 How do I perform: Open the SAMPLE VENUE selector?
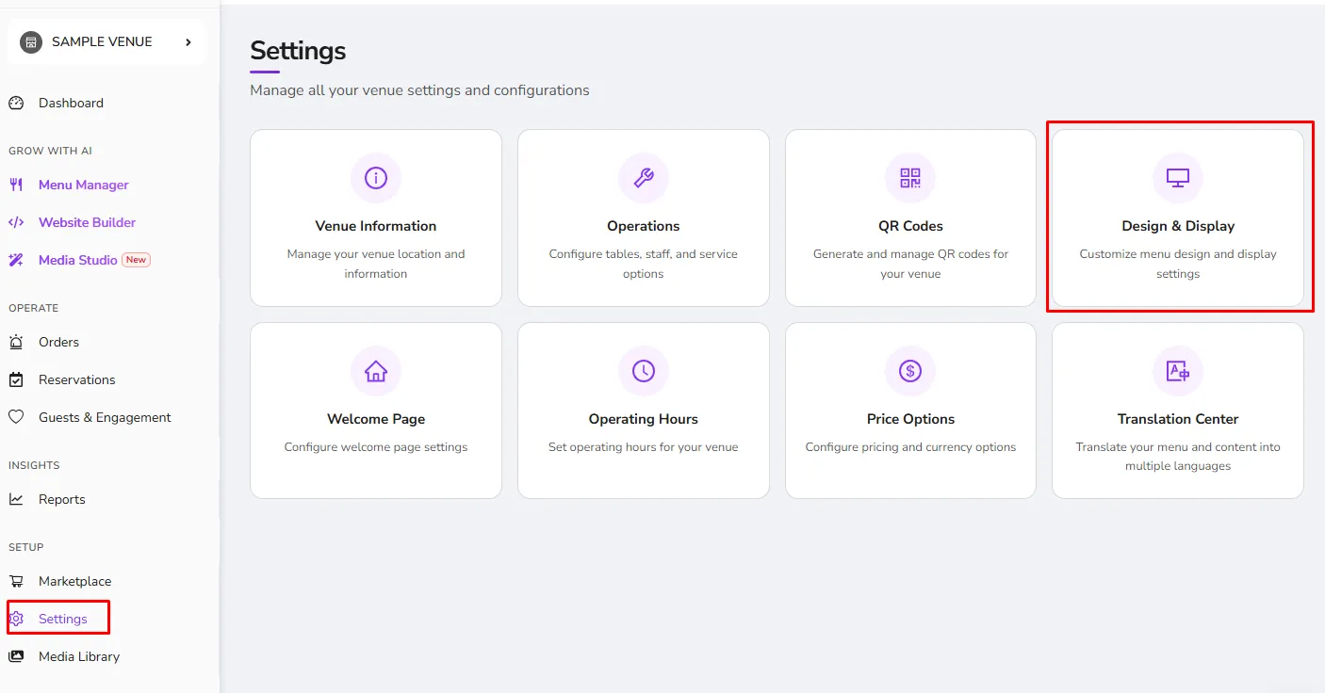pyautogui.click(x=106, y=42)
